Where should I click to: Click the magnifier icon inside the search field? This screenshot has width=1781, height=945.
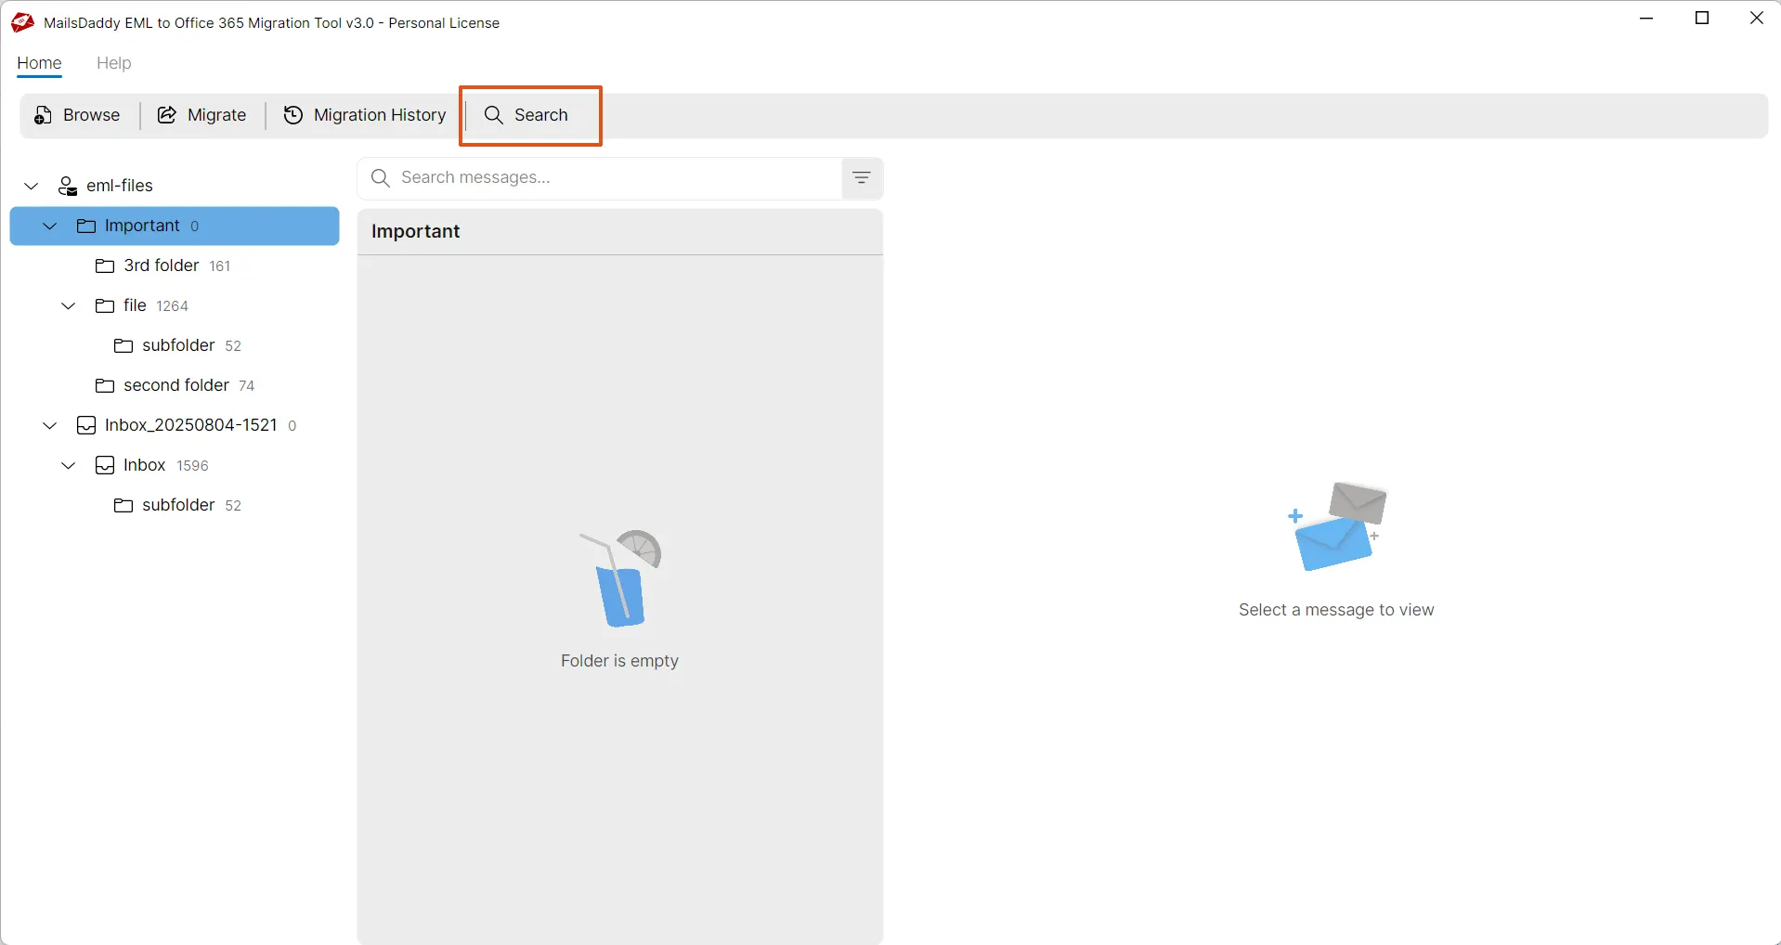pos(381,178)
